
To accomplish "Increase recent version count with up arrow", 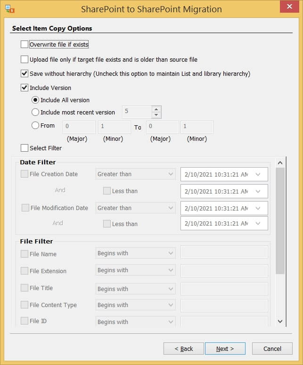I will 156,109.
